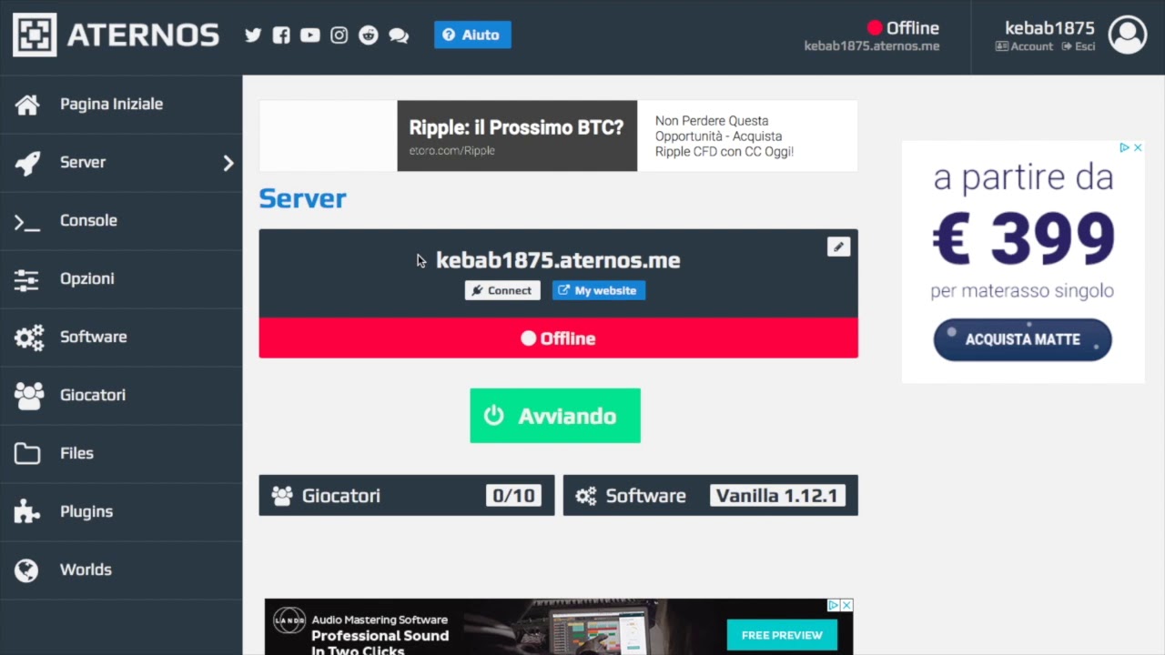Open the Software sidebar section
Image resolution: width=1165 pixels, height=655 pixels.
click(x=121, y=337)
